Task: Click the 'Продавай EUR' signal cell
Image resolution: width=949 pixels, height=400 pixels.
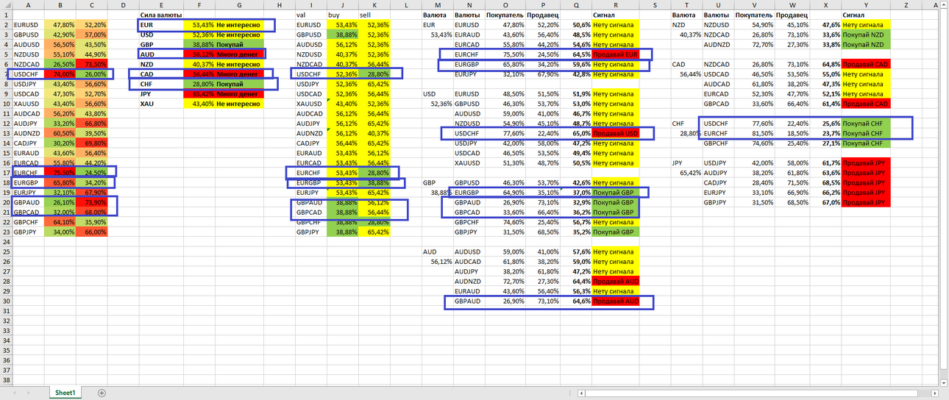Action: tap(616, 54)
